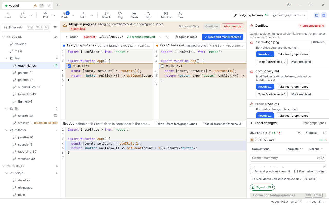Screen dimensions: 329x205
Task: Jump to previous conflict block arrow
Action: [x=160, y=37]
